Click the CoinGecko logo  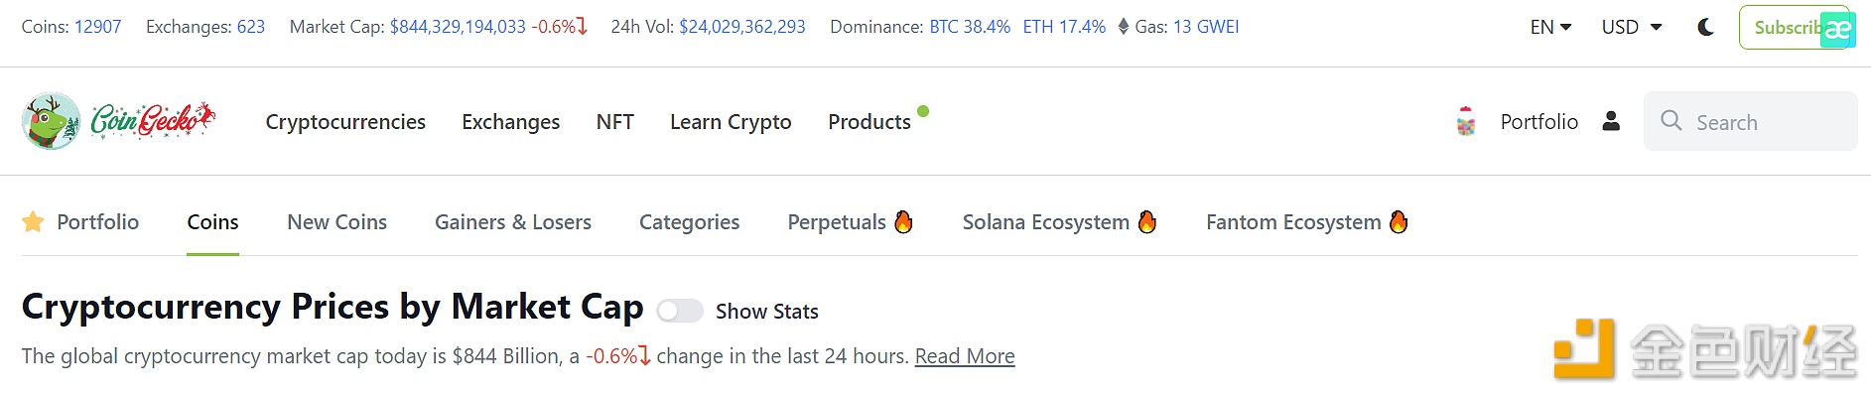click(118, 121)
